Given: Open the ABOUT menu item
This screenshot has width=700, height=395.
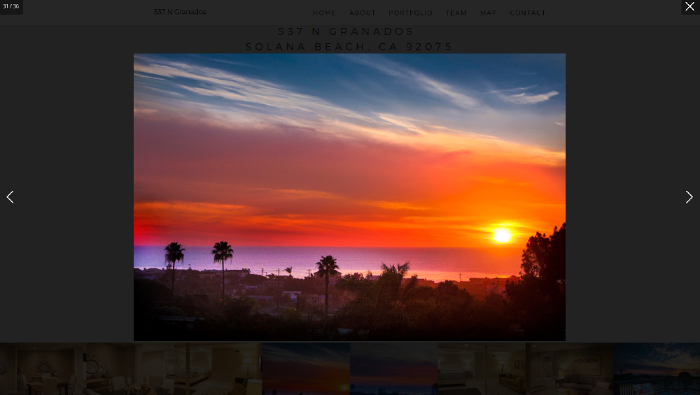Looking at the screenshot, I should pyautogui.click(x=363, y=13).
